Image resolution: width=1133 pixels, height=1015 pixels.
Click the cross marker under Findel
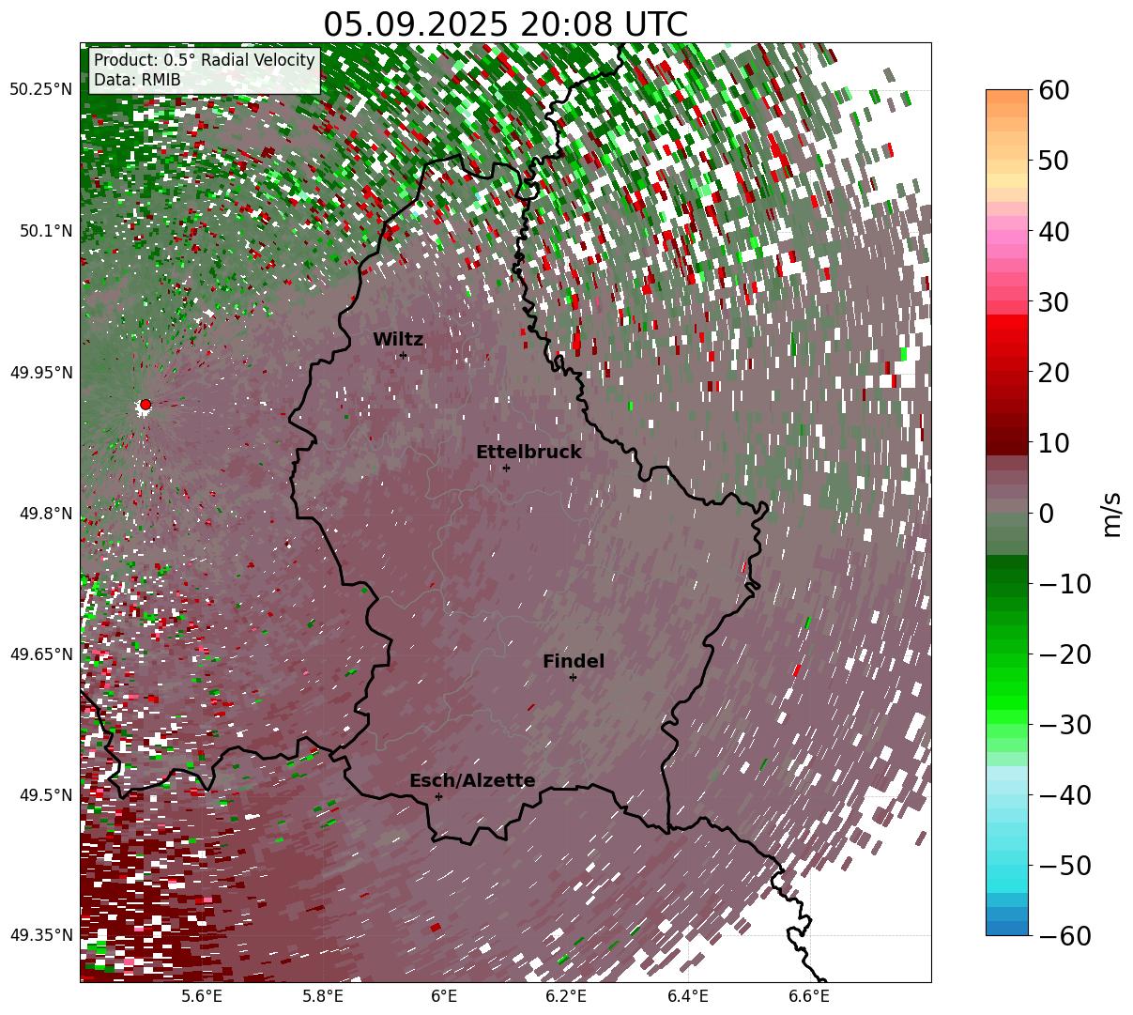click(x=573, y=677)
